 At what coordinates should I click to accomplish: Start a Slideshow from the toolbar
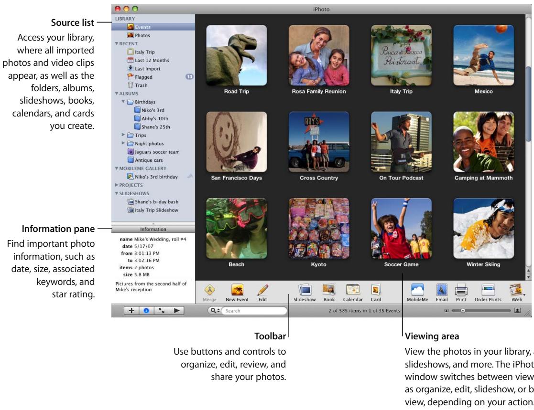(305, 293)
